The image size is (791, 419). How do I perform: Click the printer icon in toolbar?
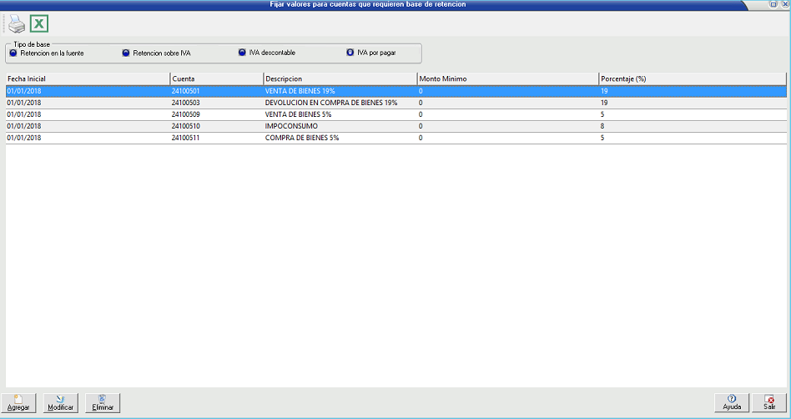pos(18,24)
